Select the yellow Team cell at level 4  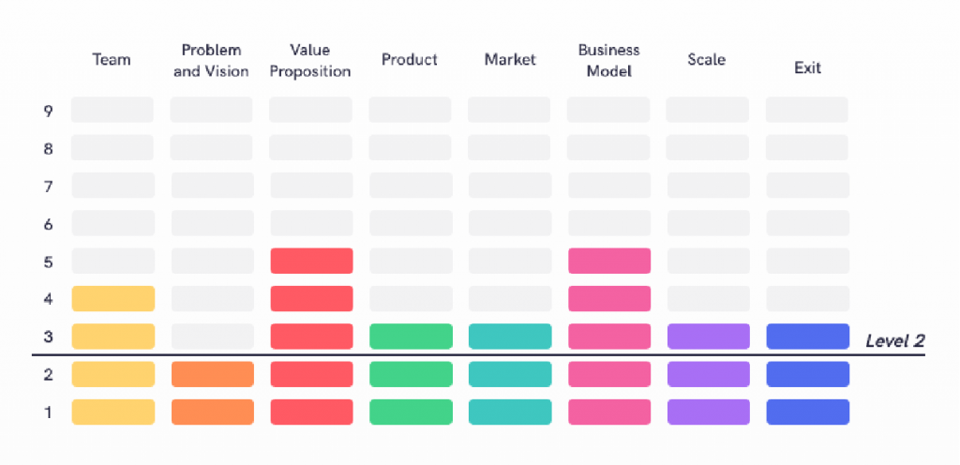point(112,299)
